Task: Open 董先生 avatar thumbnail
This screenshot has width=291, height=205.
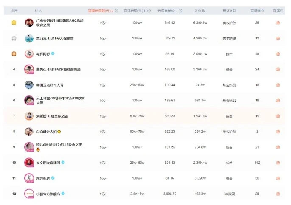Action: (x=29, y=69)
